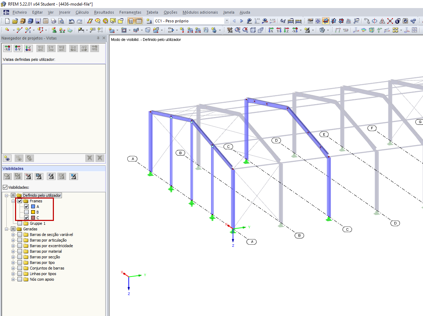Select Barras por excentricidade tree item

51,246
